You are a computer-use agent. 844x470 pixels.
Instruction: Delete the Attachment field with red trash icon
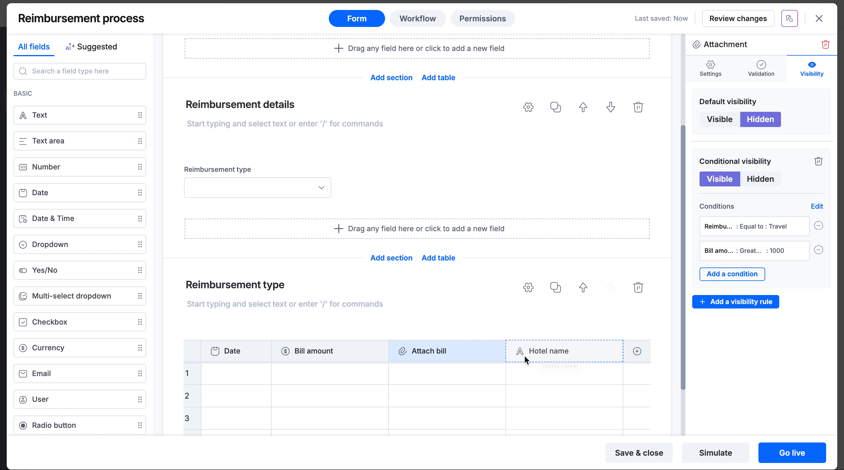pyautogui.click(x=825, y=44)
